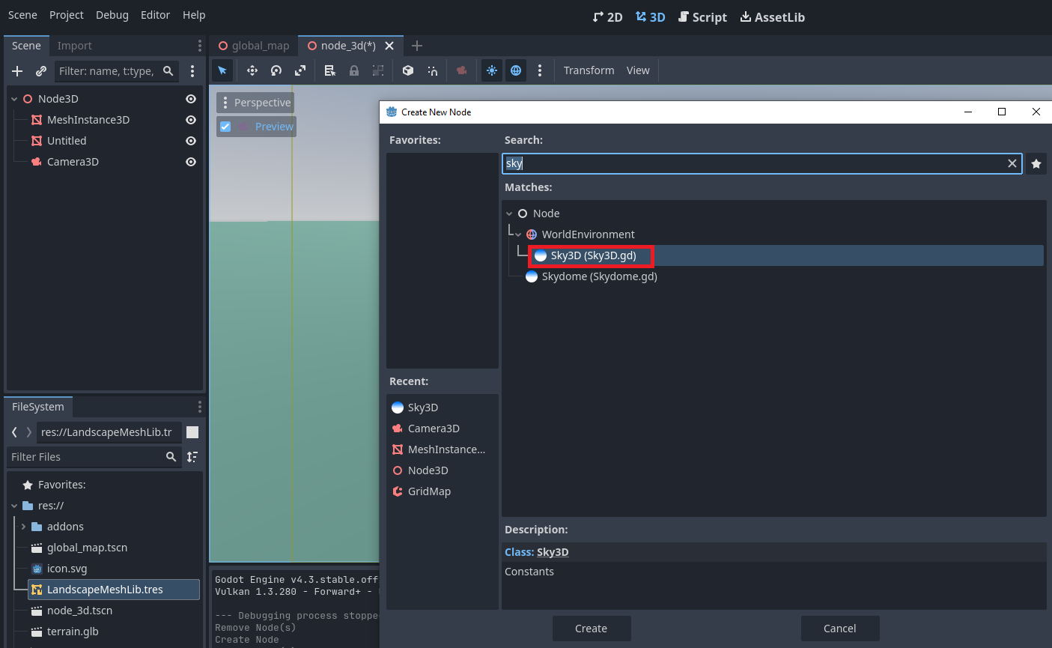Toggle the preview sunlight icon
Image resolution: width=1052 pixels, height=648 pixels.
pos(492,70)
